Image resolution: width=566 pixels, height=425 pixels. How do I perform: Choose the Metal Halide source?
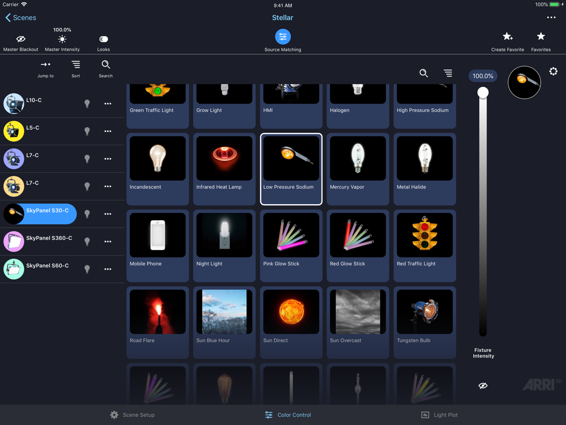pyautogui.click(x=424, y=169)
